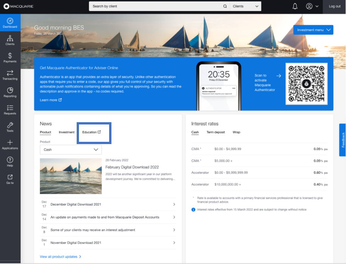Open View all product updates link
The height and width of the screenshot is (264, 346).
tap(60, 257)
